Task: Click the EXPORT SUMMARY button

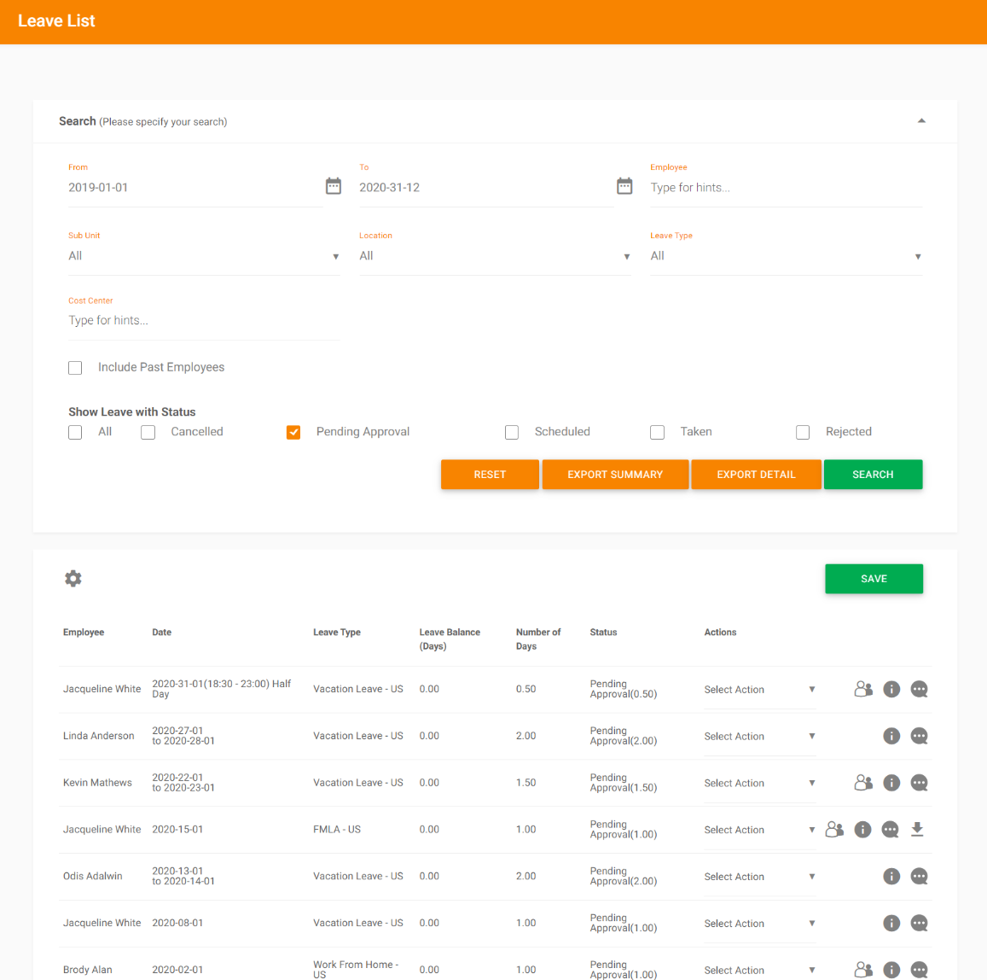Action: click(615, 475)
